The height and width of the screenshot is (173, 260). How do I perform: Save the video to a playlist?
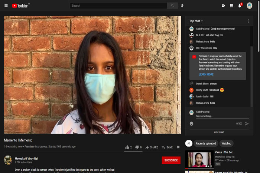[167, 147]
